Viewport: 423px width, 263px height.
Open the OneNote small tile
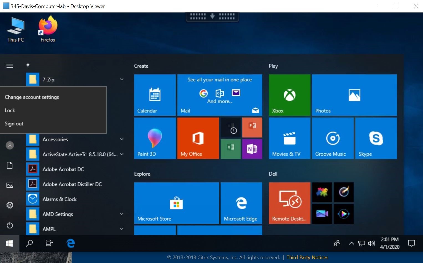[x=252, y=149]
